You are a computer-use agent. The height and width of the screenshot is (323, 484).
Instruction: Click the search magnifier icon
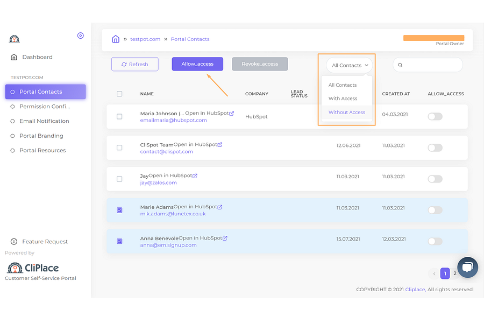click(x=400, y=65)
